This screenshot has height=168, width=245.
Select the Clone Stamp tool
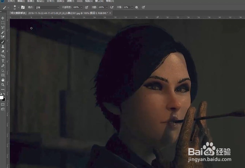[x=3, y=47]
